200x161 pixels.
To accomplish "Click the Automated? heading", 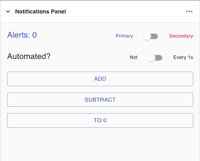I will tap(29, 57).
